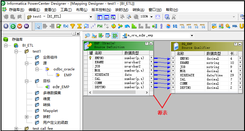Image resolution: width=245 pixels, height=131 pixels.
Task: Click the zoom-out magnifier cursor icon
Action: [129, 17]
